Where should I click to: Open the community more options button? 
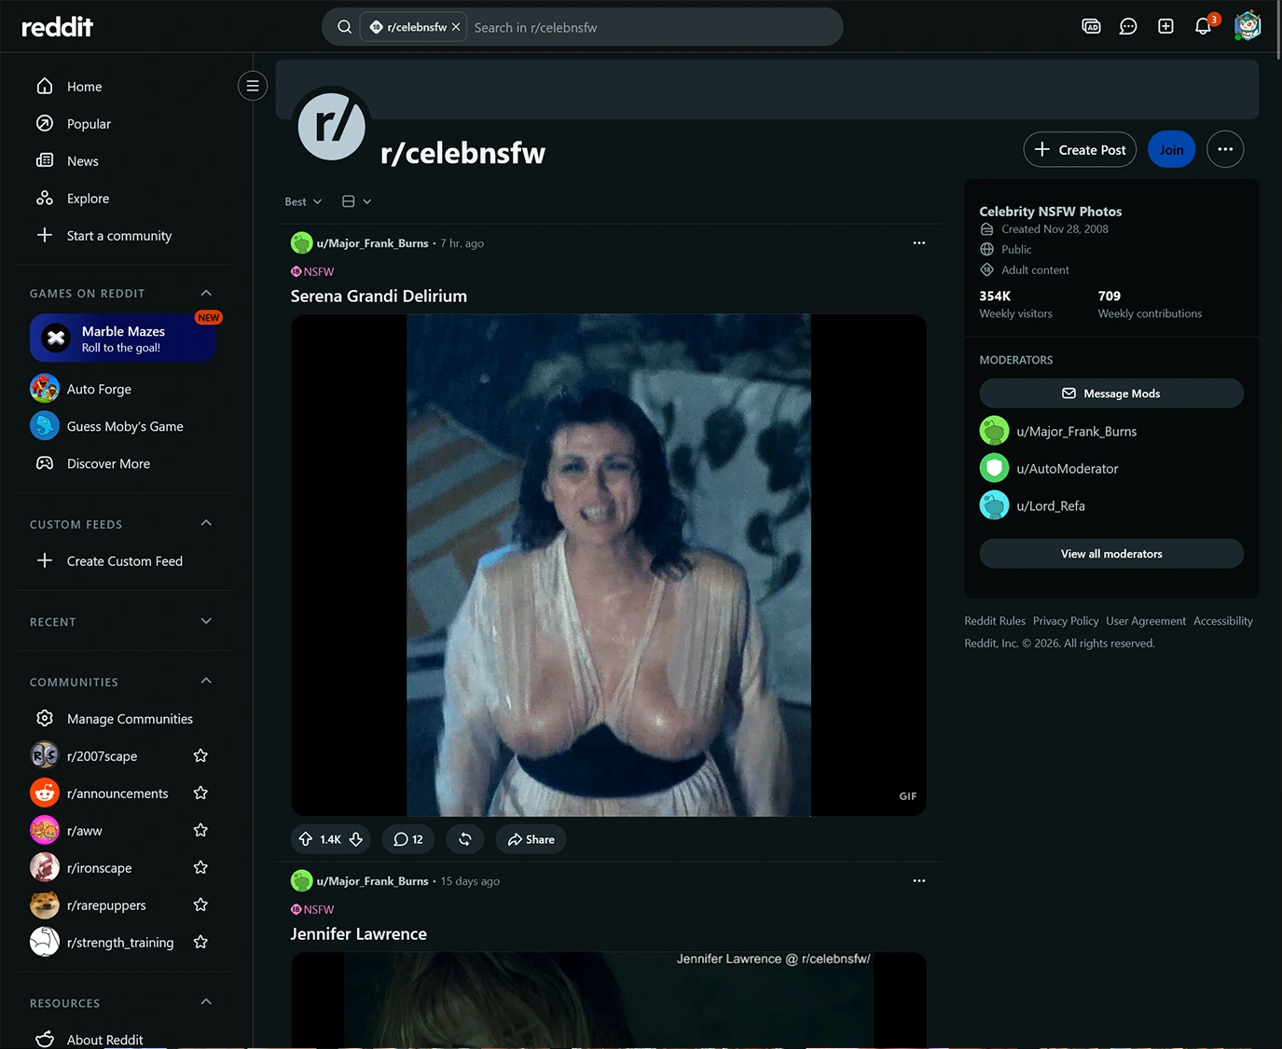(1225, 149)
